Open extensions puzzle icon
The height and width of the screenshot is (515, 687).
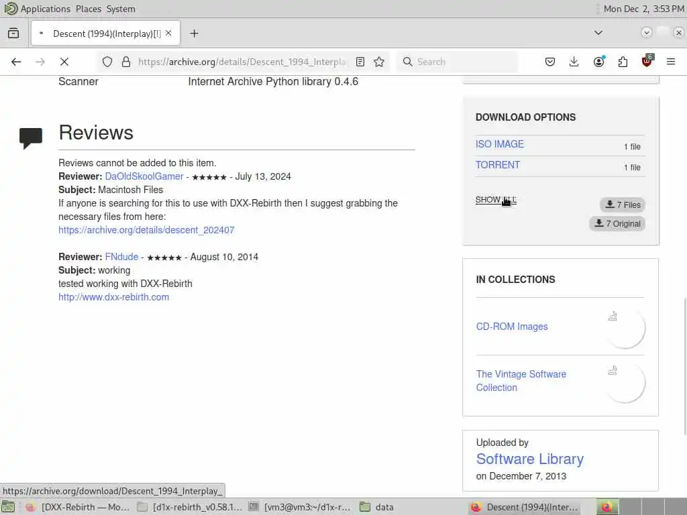[x=623, y=62]
